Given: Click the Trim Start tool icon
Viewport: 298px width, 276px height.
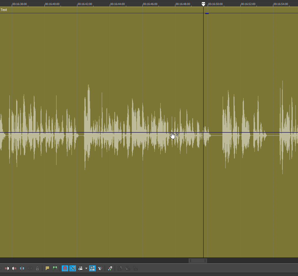Looking at the screenshot, I should pos(7,268).
